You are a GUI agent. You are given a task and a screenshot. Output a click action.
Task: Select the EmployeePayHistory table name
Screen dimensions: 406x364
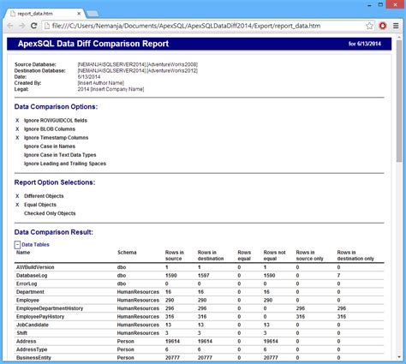40,317
